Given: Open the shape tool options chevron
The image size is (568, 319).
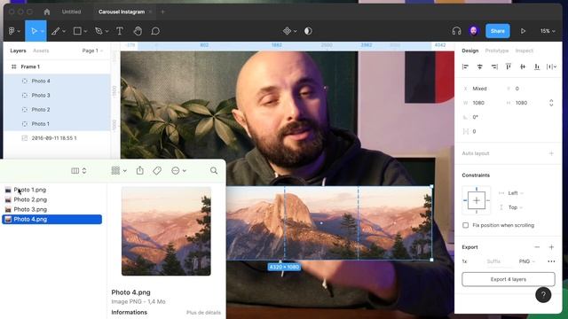Looking at the screenshot, I should (85, 32).
